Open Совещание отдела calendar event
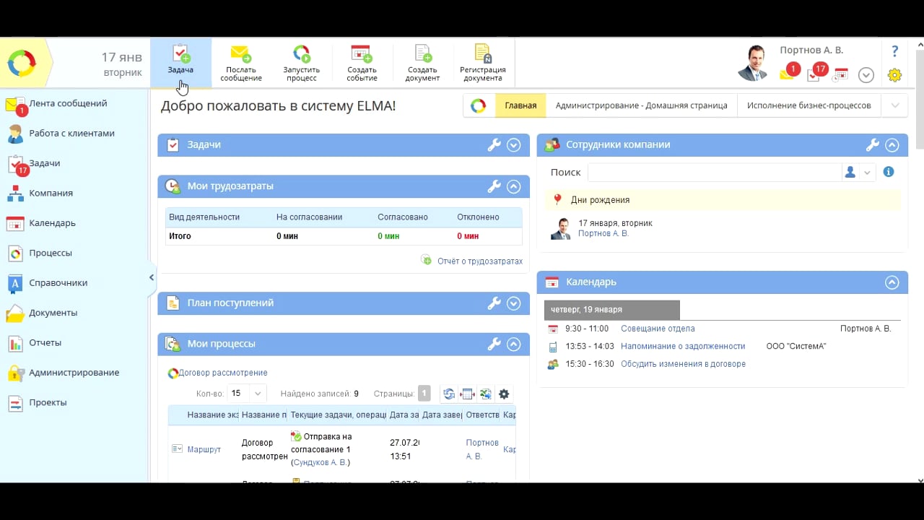This screenshot has height=520, width=924. click(x=658, y=329)
